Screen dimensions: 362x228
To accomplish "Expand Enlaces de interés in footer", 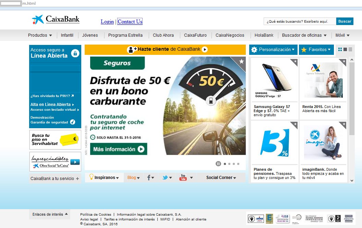I will (x=50, y=214).
